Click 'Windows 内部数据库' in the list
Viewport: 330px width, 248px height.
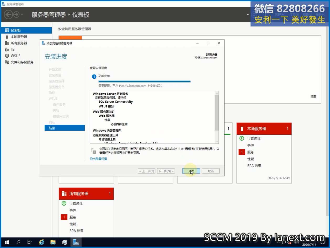[107, 131]
